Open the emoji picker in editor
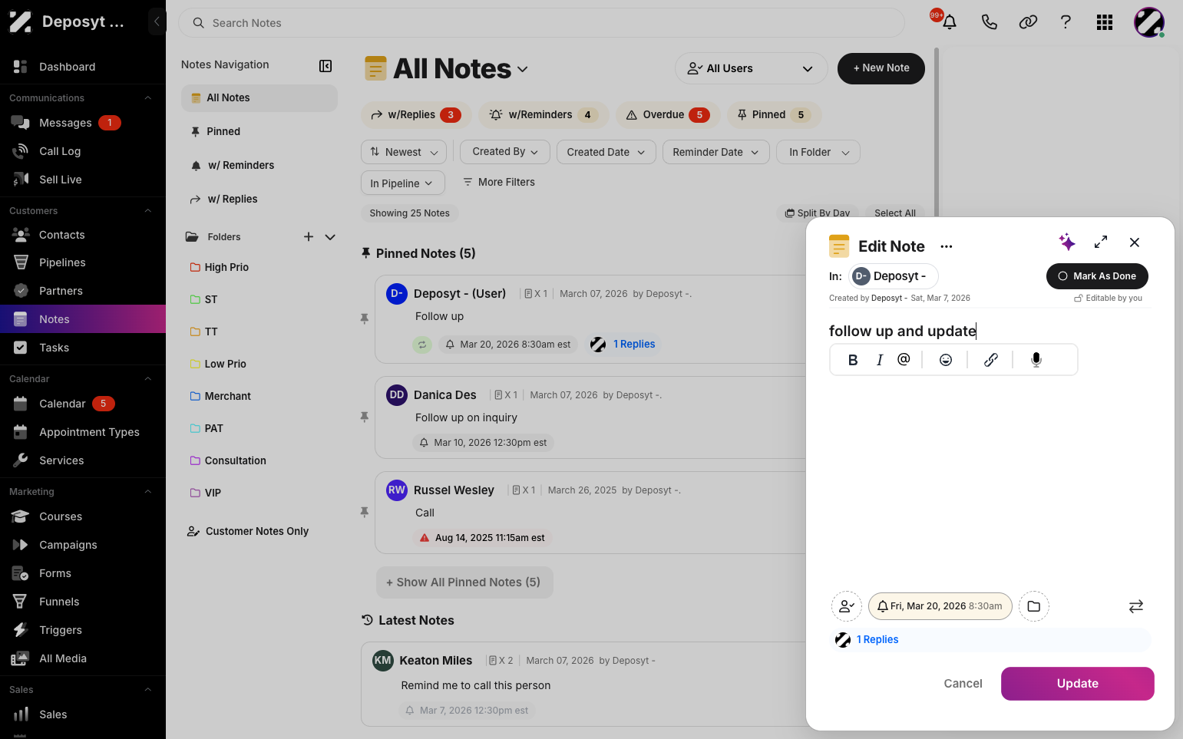1183x739 pixels. [946, 360]
